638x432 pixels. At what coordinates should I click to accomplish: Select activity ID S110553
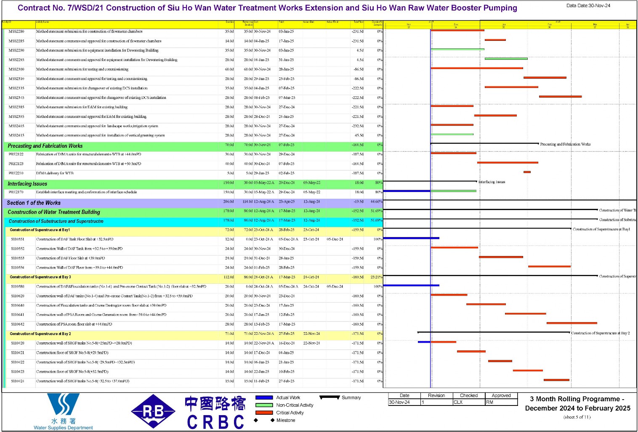18,259
